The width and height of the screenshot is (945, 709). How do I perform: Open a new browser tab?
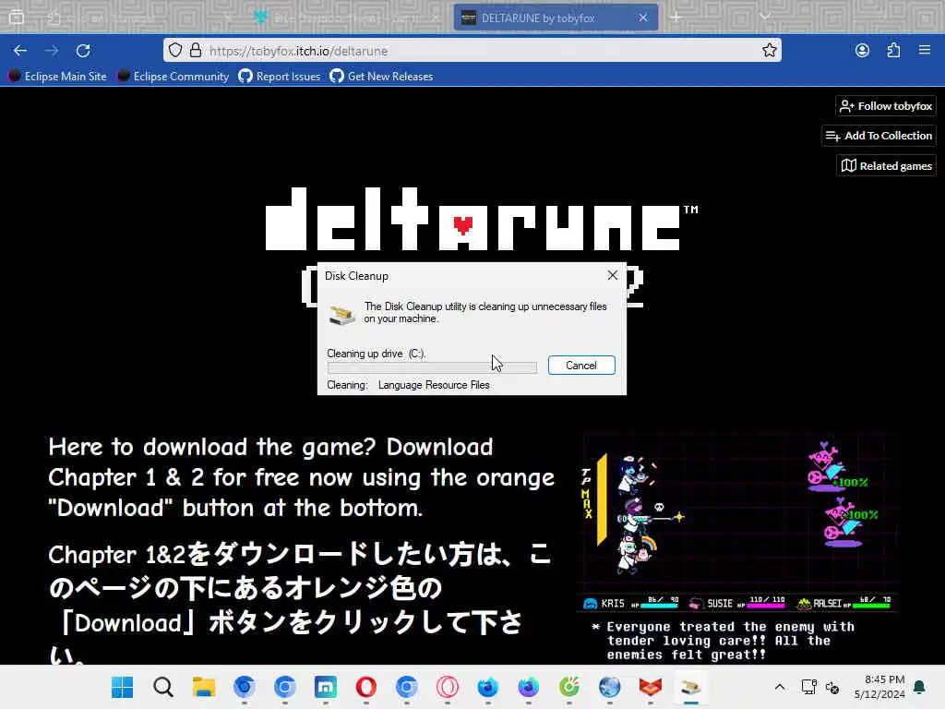click(x=676, y=18)
